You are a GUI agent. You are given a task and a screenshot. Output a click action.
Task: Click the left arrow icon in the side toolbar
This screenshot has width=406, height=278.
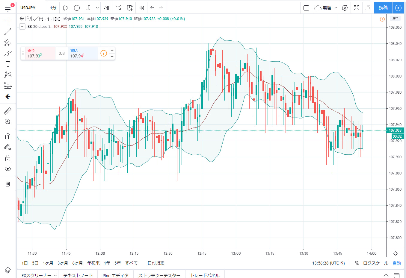(x=8, y=97)
